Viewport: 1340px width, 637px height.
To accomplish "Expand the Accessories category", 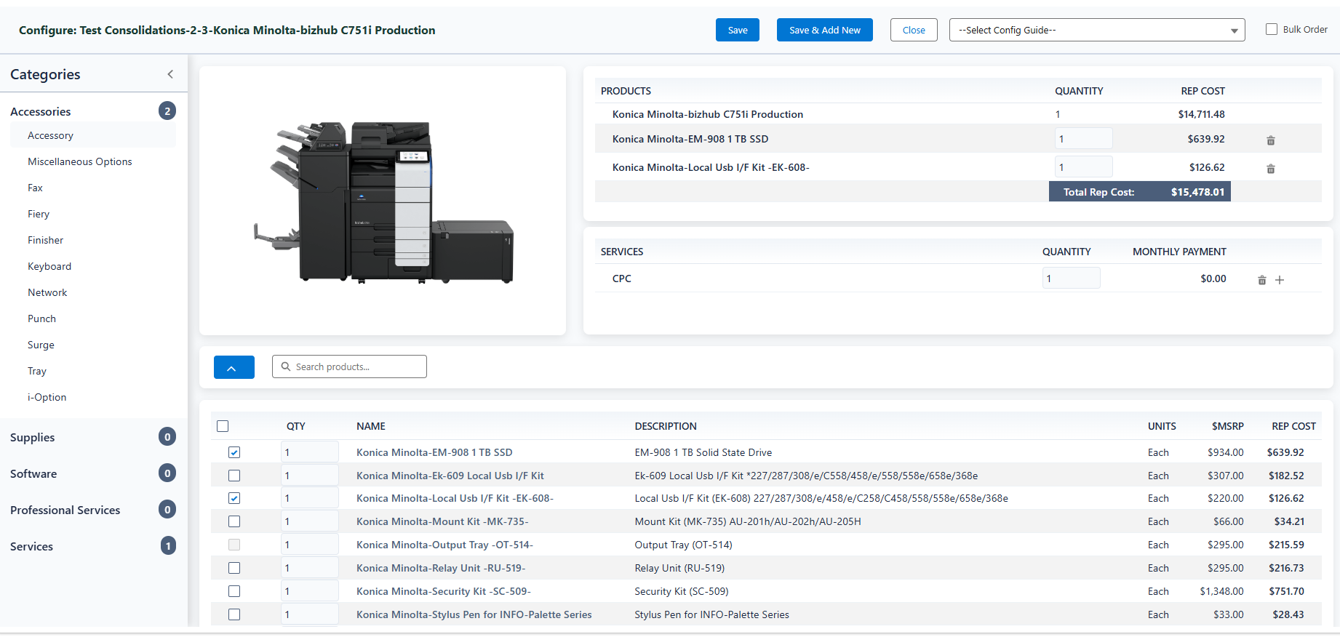I will pos(41,111).
